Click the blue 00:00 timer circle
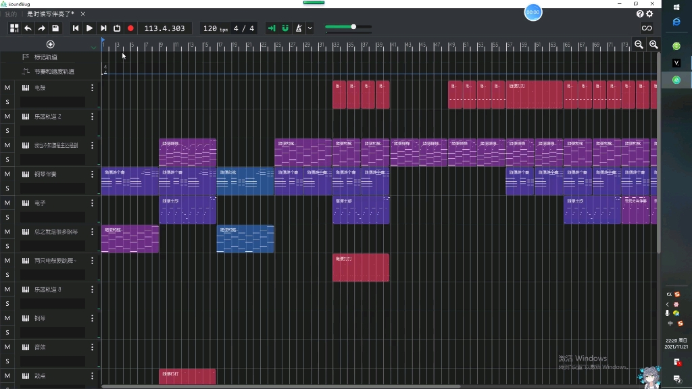This screenshot has width=692, height=389. point(533,12)
